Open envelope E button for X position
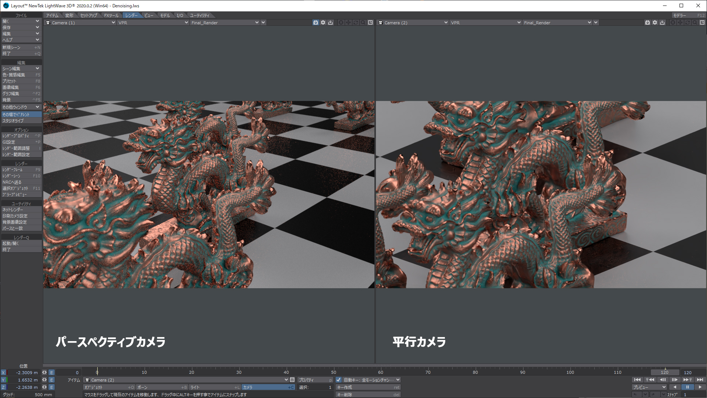Image resolution: width=707 pixels, height=398 pixels. [x=52, y=372]
